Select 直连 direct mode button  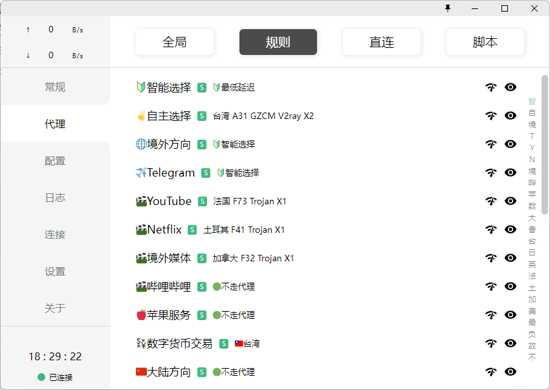pyautogui.click(x=382, y=42)
